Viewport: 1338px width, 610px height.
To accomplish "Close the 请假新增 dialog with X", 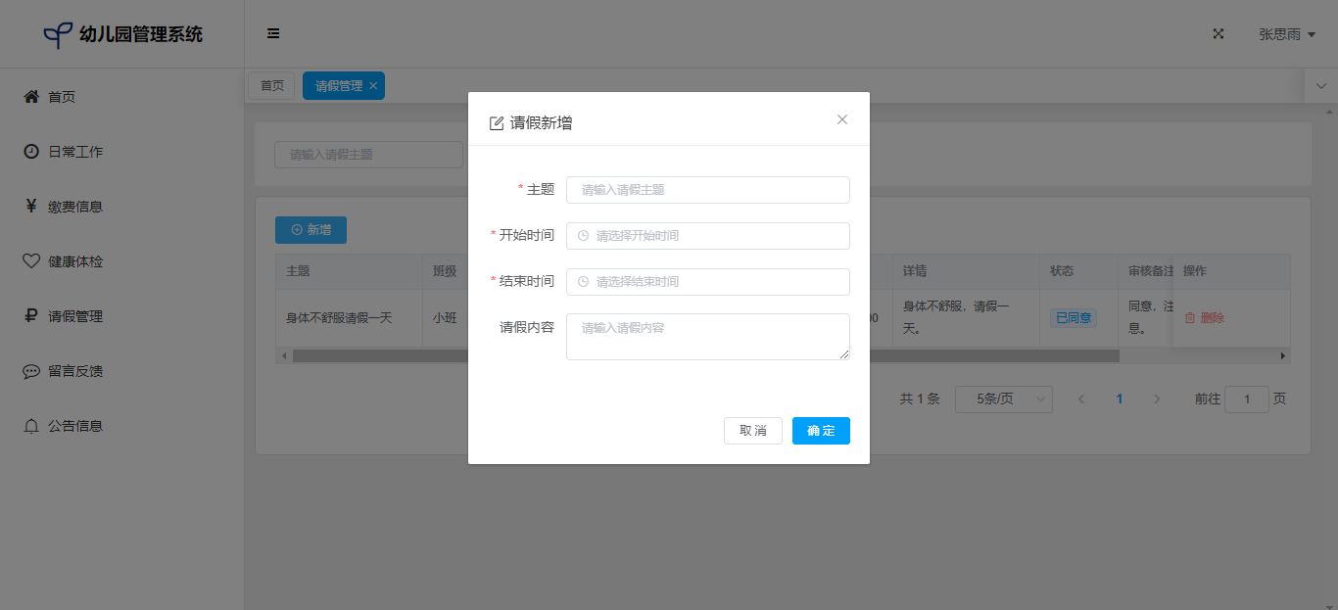I will click(x=842, y=119).
